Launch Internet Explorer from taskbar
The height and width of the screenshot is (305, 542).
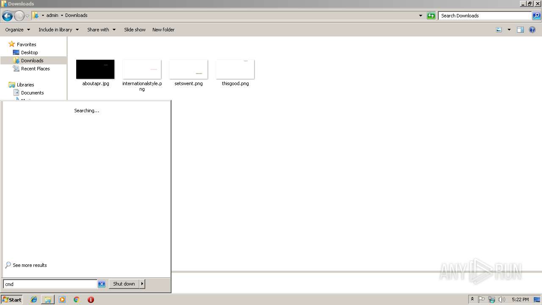[34, 299]
